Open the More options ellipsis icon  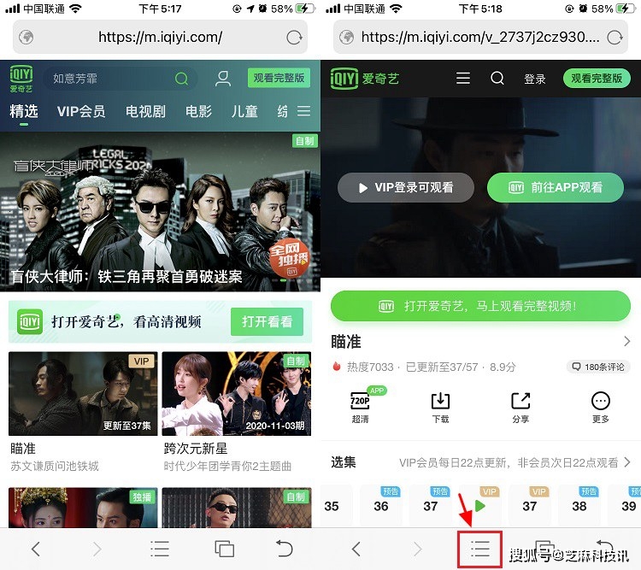[601, 407]
